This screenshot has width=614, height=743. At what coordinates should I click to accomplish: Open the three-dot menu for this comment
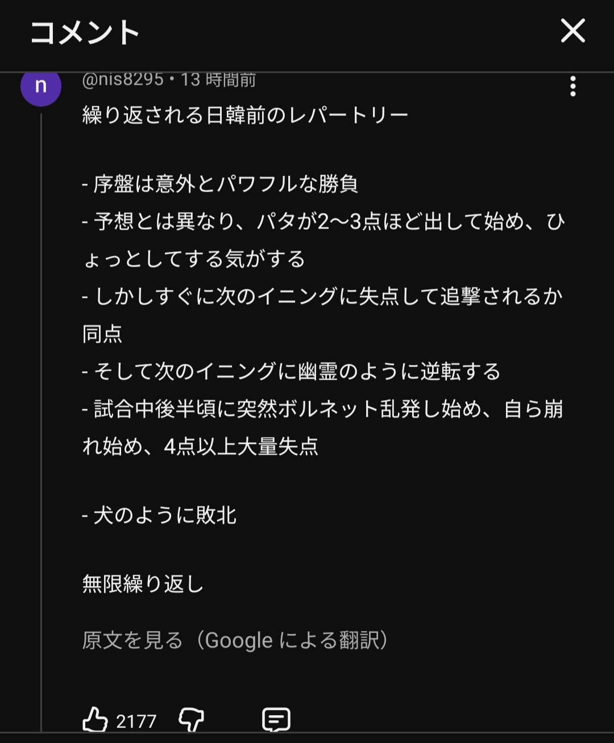tap(572, 86)
